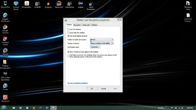Open How do I customize taskbars link
The height and width of the screenshot is (110, 196).
77,83
